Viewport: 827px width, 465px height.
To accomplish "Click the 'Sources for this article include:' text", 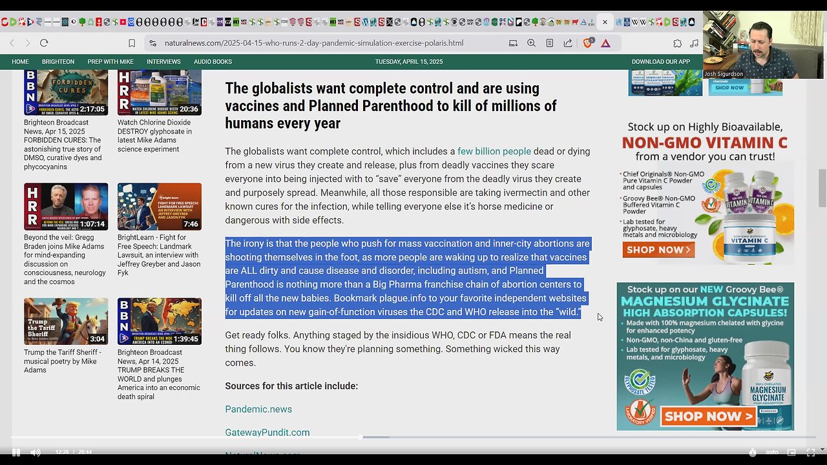I will (x=291, y=386).
